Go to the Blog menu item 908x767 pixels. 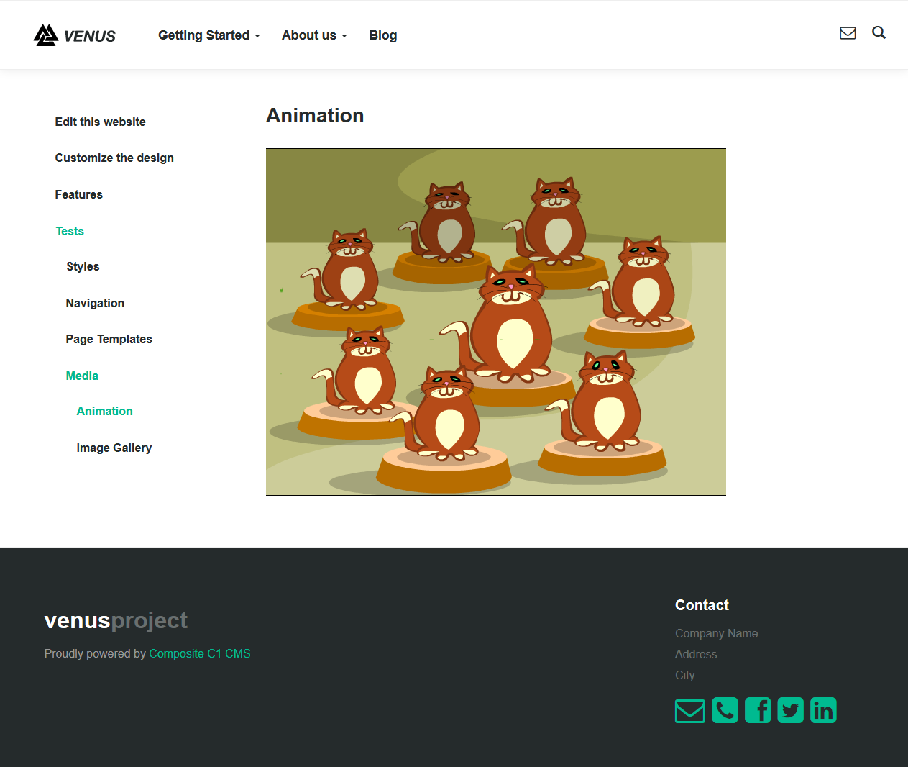(x=382, y=35)
